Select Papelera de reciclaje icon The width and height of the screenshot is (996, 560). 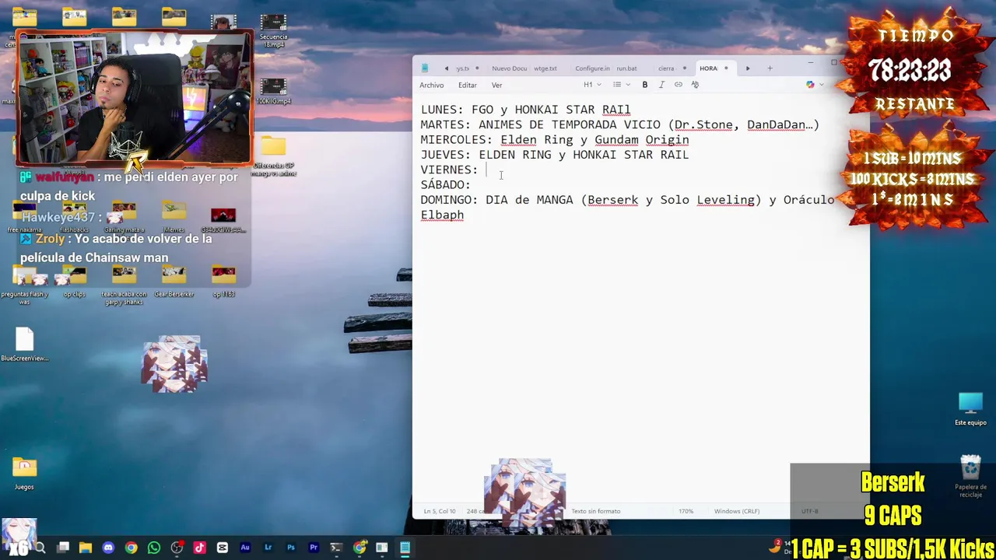click(x=970, y=476)
